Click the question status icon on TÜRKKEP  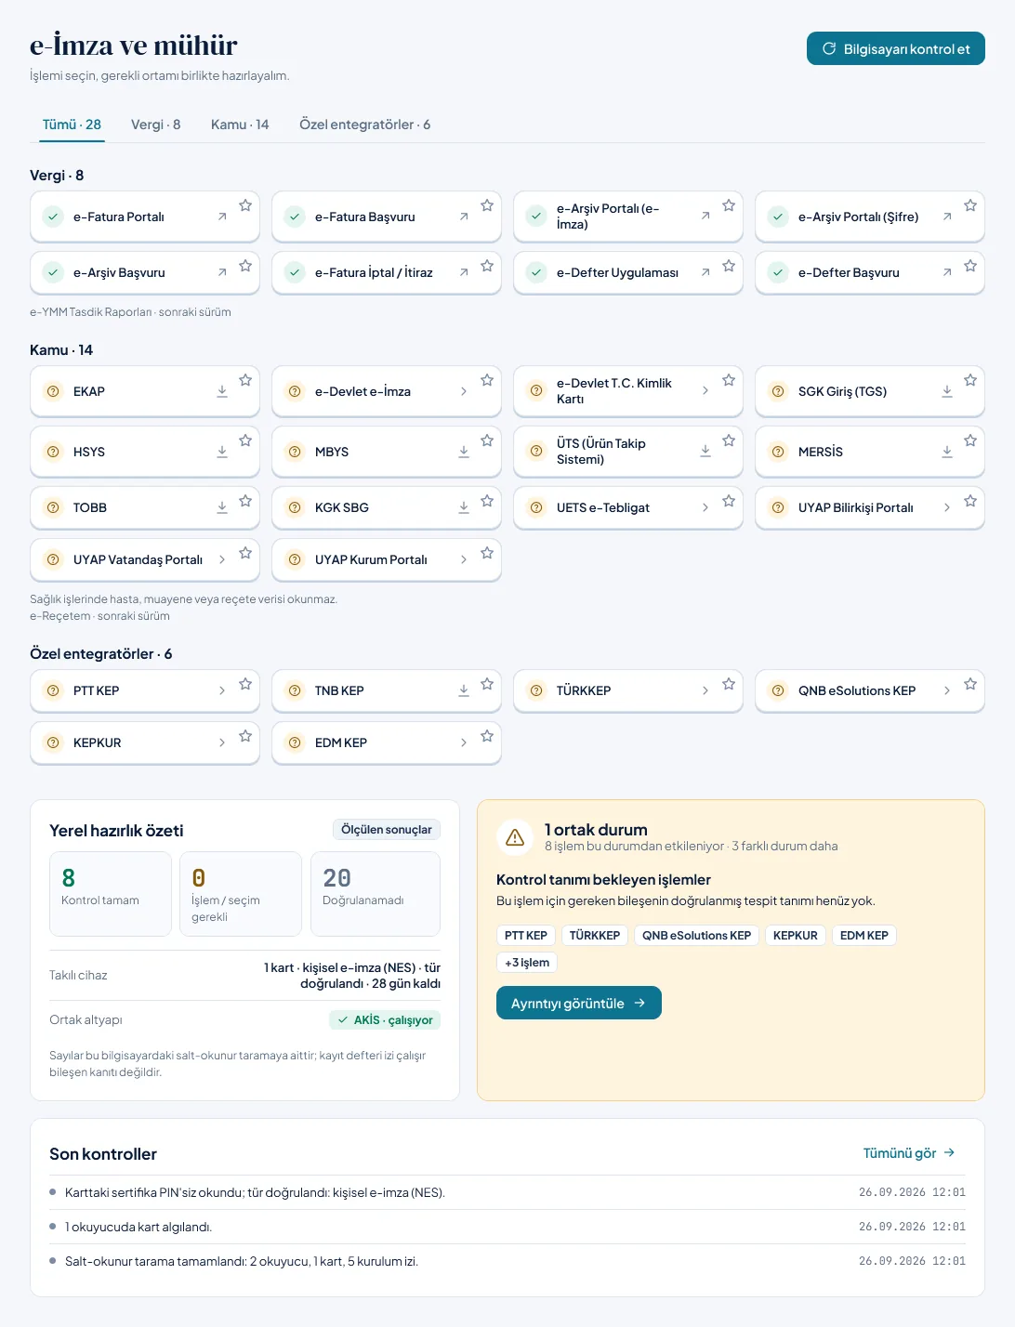[x=536, y=690]
